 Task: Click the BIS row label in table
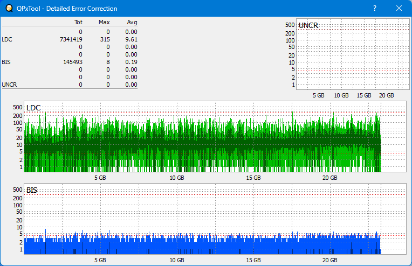[6, 62]
